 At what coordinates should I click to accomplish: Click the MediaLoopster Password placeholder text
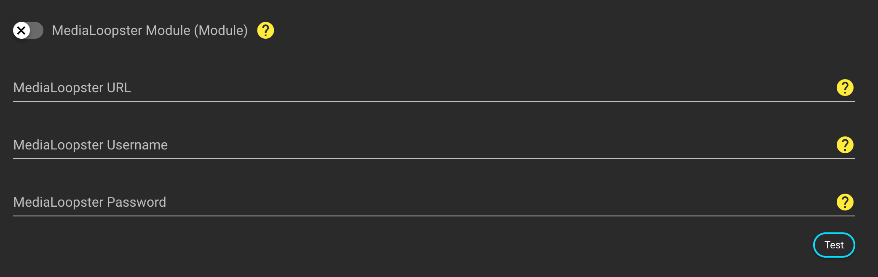tap(89, 202)
